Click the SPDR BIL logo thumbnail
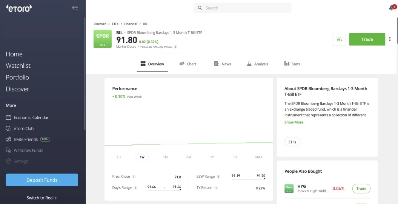 click(x=103, y=39)
